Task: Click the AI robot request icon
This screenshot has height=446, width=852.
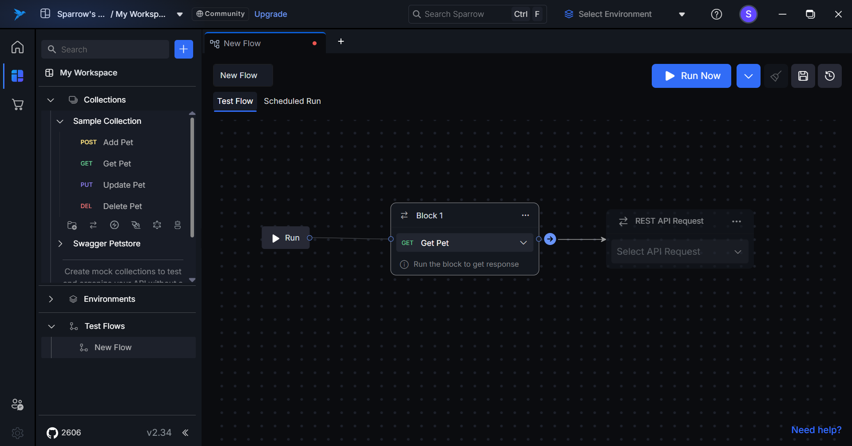Action: click(178, 225)
